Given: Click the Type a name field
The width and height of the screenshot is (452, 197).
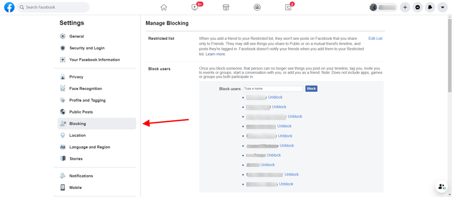Looking at the screenshot, I should (x=273, y=89).
